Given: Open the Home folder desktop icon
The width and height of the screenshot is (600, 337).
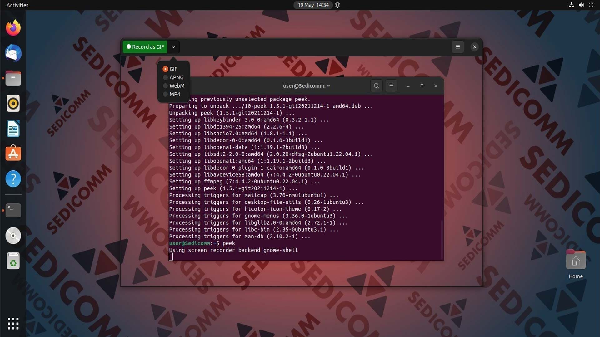Looking at the screenshot, I should click(x=576, y=265).
